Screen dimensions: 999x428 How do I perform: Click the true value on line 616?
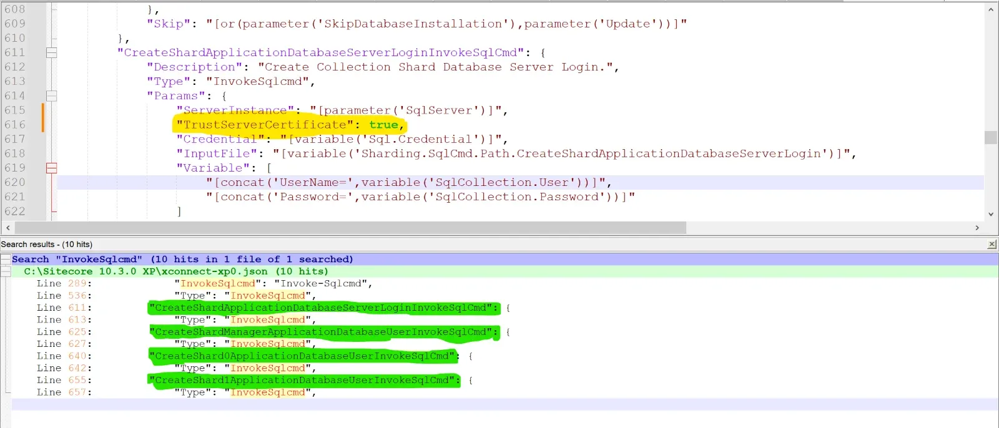coord(383,125)
